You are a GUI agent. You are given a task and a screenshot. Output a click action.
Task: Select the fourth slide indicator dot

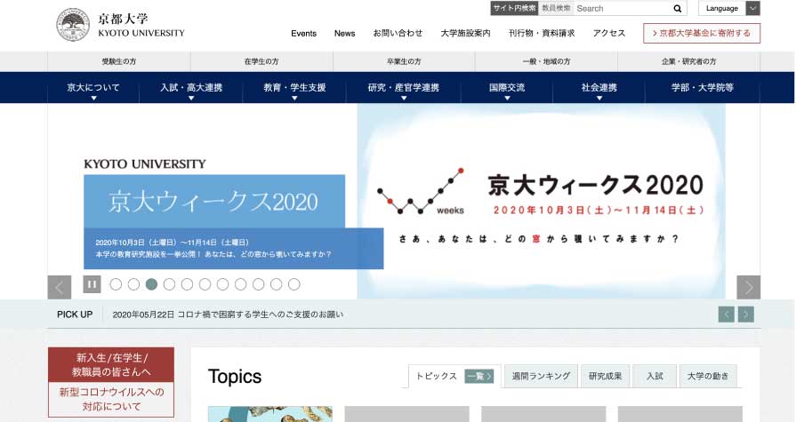tap(169, 284)
